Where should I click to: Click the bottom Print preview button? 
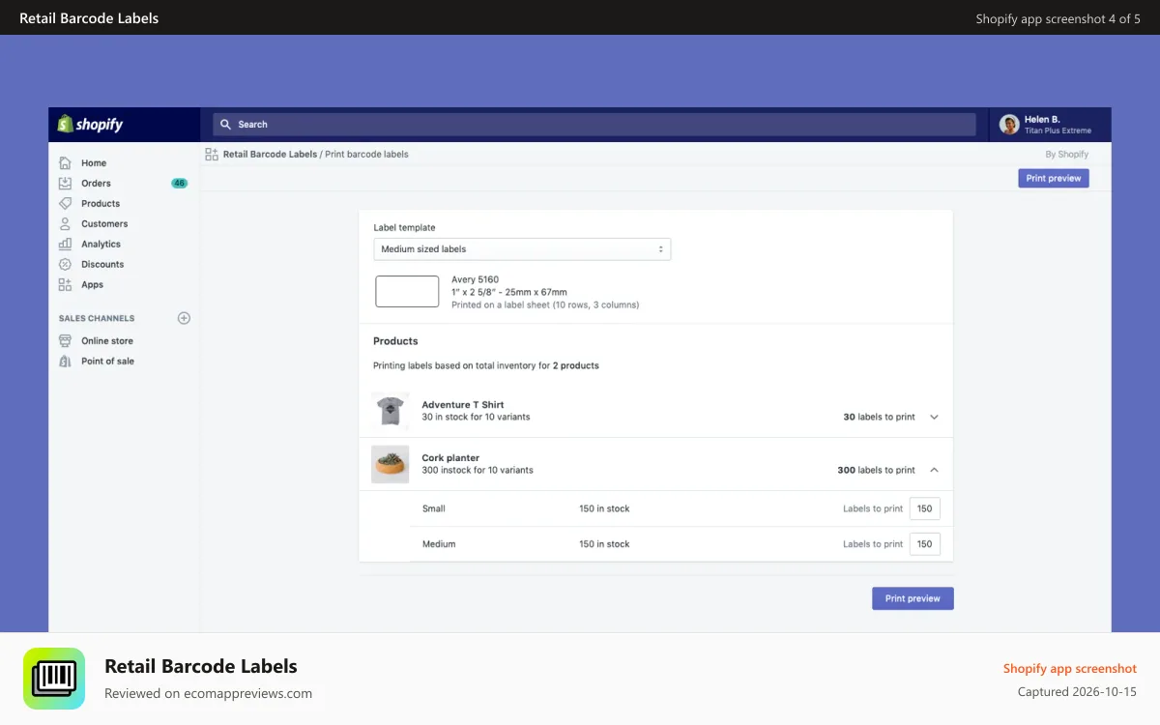click(913, 598)
